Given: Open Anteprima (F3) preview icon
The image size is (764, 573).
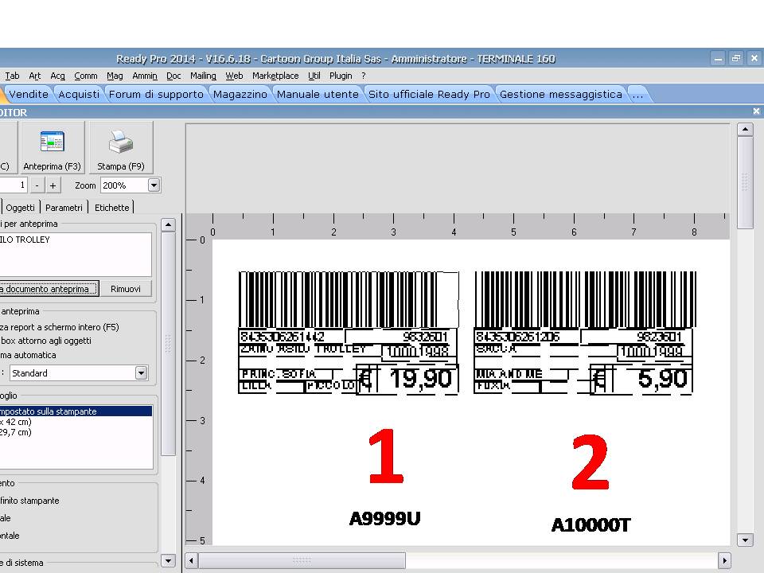Looking at the screenshot, I should click(52, 148).
